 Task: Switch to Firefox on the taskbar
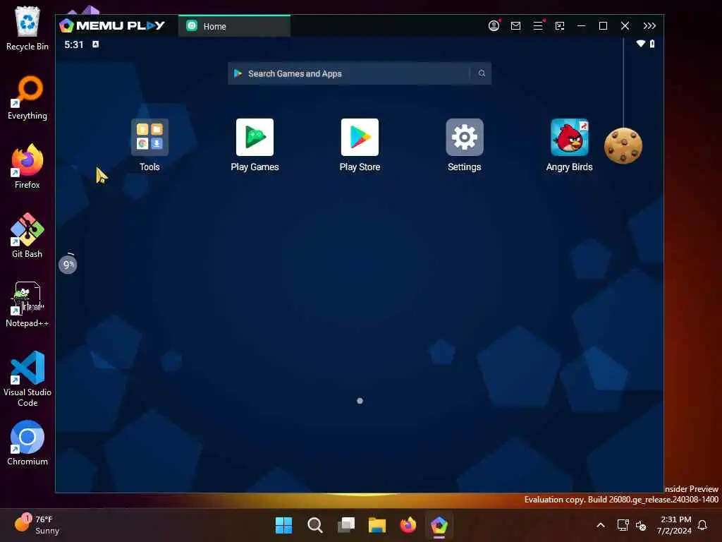pyautogui.click(x=408, y=525)
